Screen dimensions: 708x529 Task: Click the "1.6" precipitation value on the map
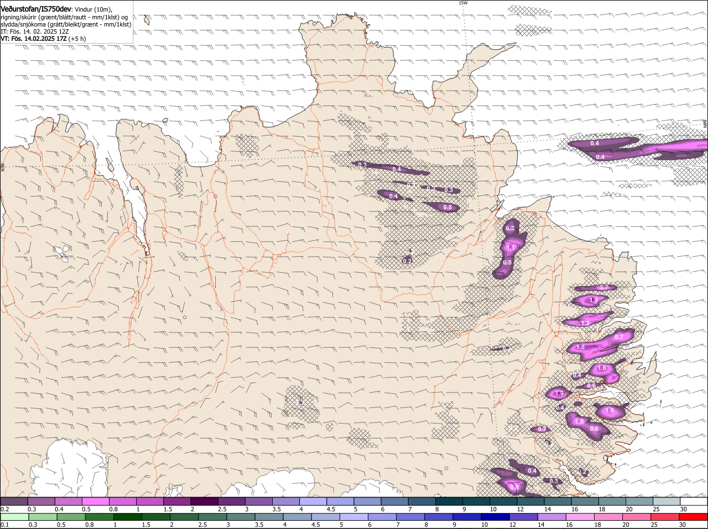pyautogui.click(x=602, y=368)
